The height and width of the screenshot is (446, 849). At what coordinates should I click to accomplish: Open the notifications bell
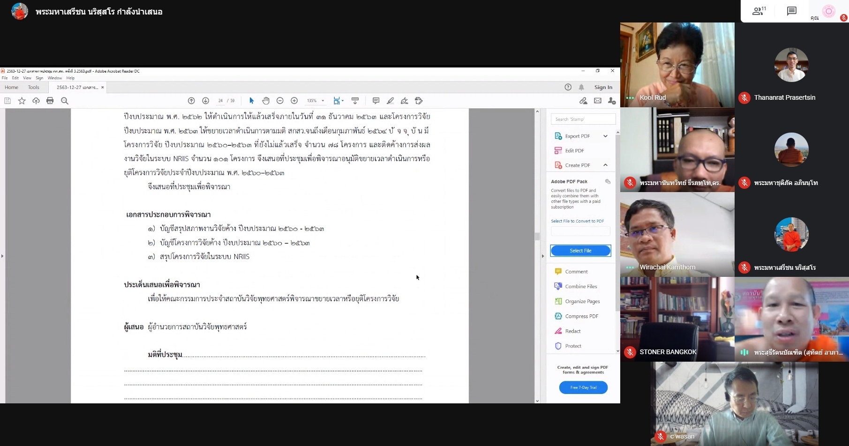pos(581,87)
